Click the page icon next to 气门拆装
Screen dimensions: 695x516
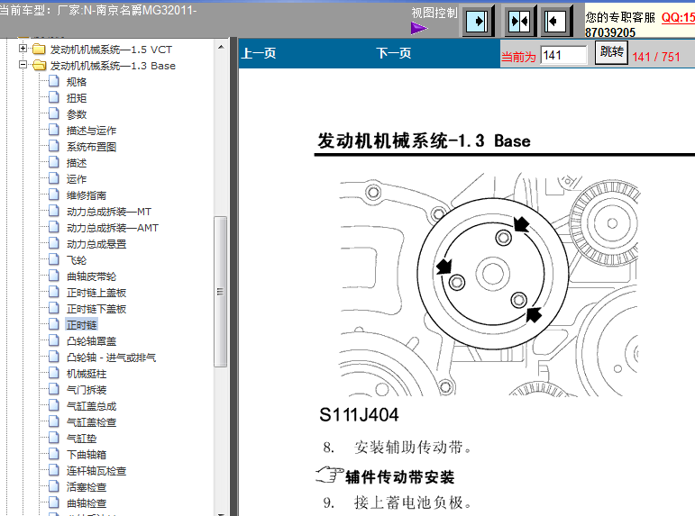[x=53, y=389]
